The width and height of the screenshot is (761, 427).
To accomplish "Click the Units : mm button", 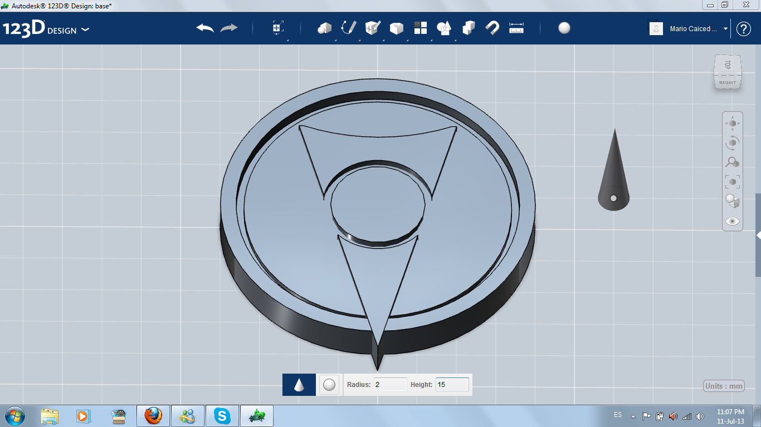I will coord(724,386).
